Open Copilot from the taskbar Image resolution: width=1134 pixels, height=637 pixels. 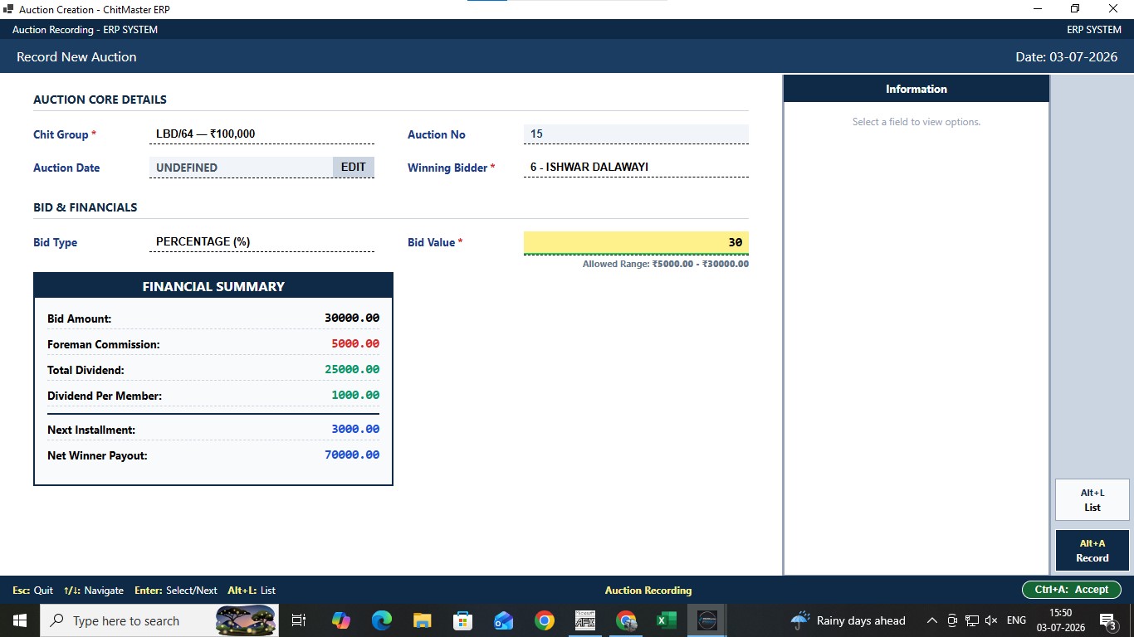click(x=341, y=620)
